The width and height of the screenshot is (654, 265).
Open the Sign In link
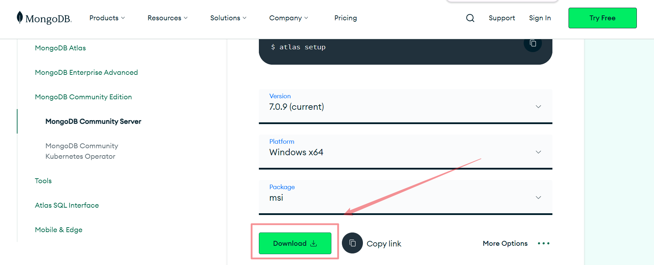coord(540,18)
